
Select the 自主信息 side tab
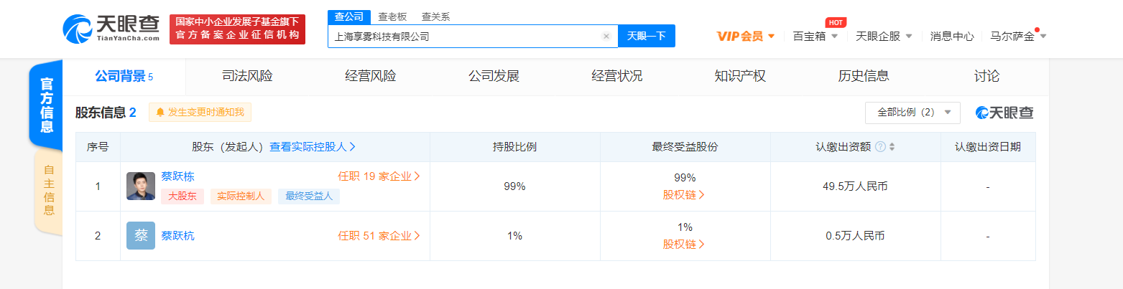(48, 190)
